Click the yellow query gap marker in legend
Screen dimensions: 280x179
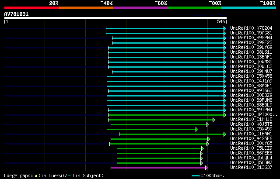(36, 176)
